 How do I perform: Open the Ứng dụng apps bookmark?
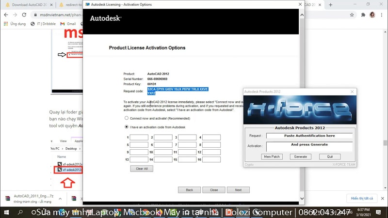pos(15,24)
